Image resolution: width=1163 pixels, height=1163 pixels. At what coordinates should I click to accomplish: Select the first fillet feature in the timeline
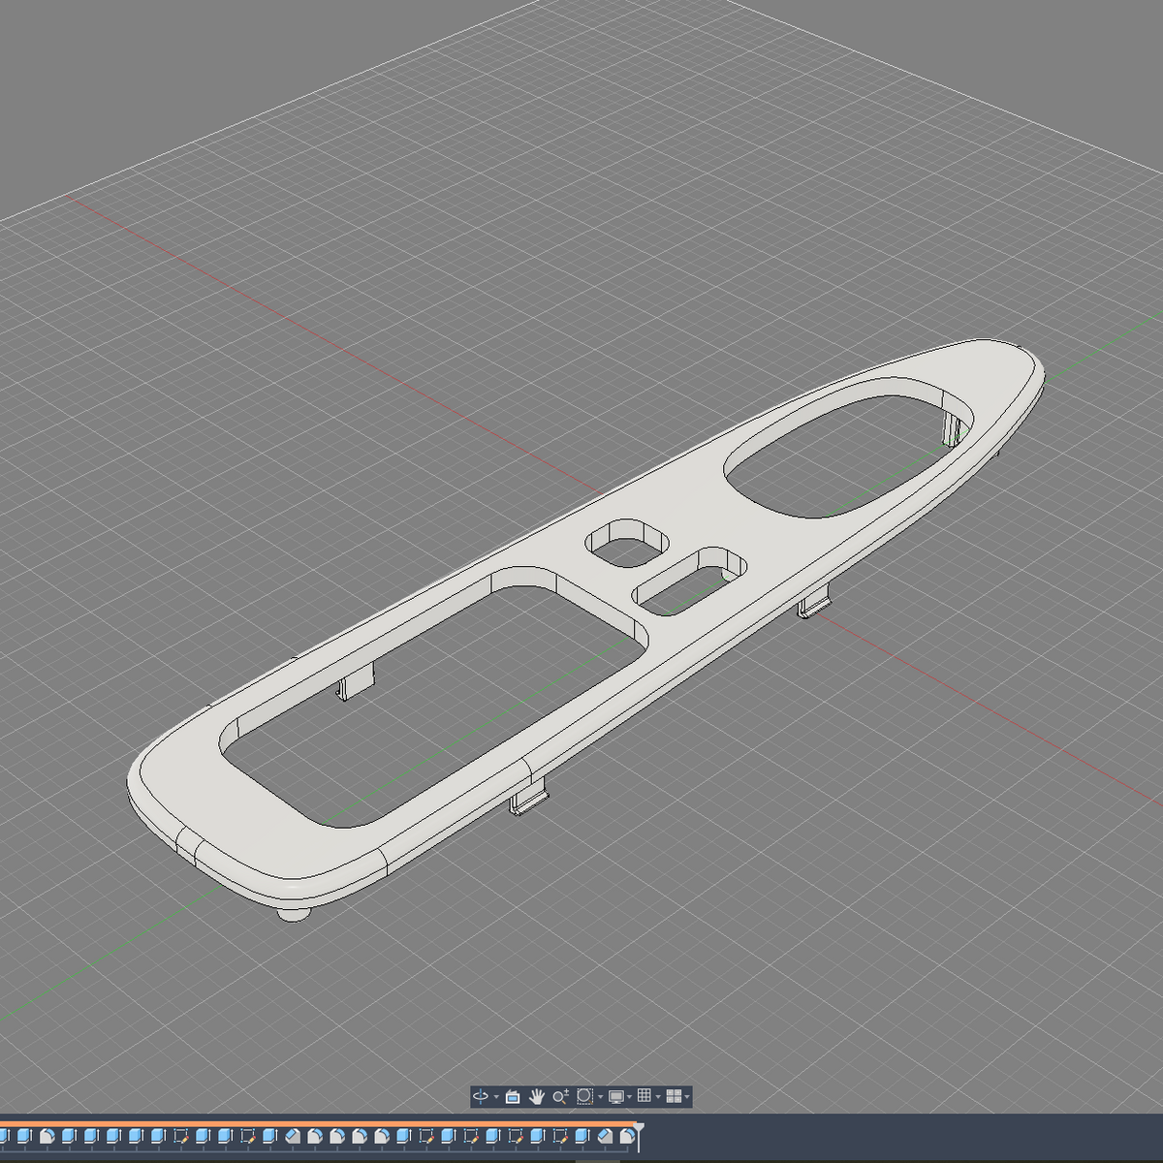tap(47, 1136)
